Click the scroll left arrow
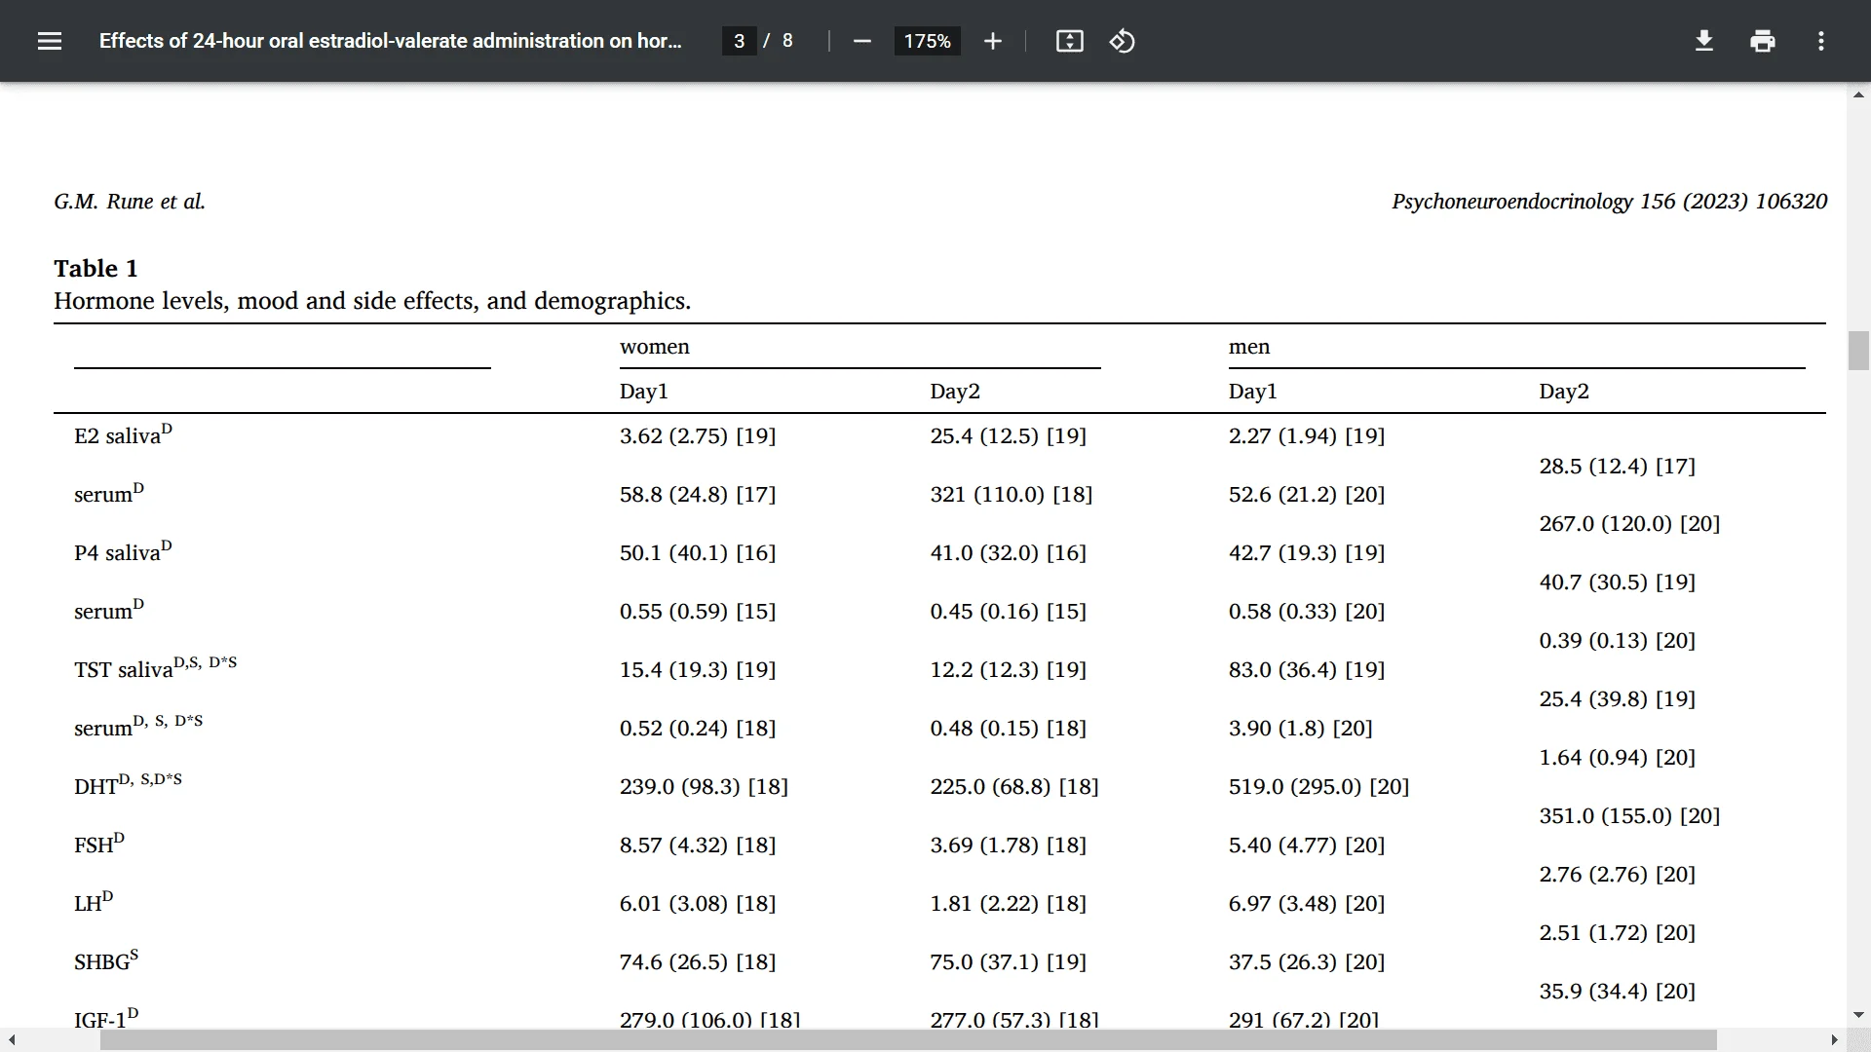 (x=12, y=1040)
